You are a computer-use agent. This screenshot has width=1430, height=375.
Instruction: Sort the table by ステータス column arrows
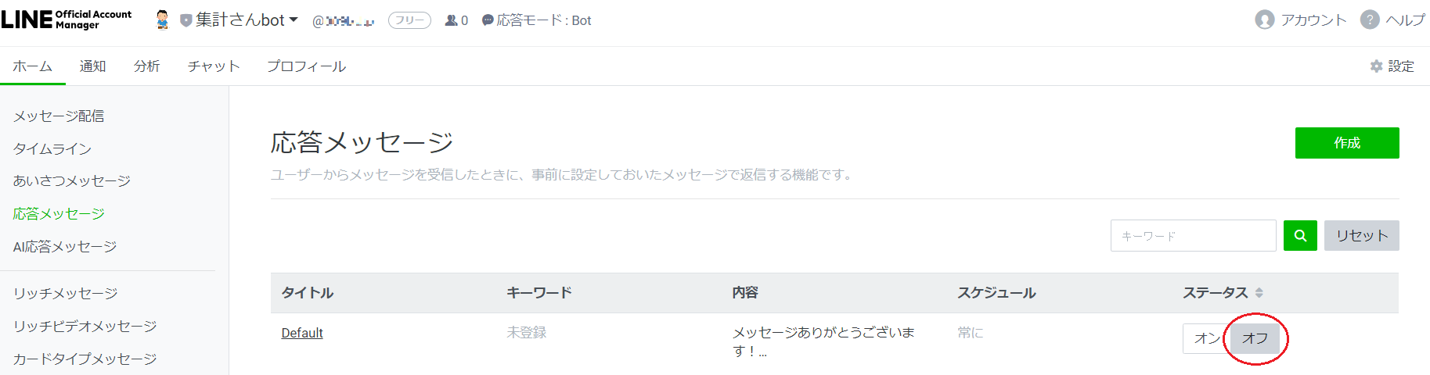[x=1259, y=293]
